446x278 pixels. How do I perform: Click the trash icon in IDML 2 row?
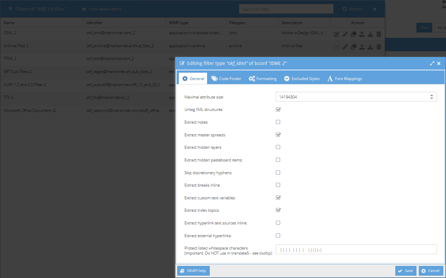tap(379, 34)
